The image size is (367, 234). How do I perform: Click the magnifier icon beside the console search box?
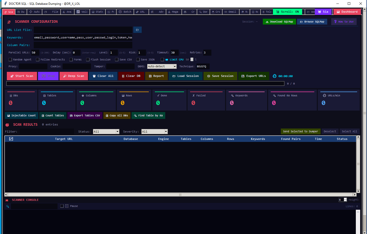(8, 206)
